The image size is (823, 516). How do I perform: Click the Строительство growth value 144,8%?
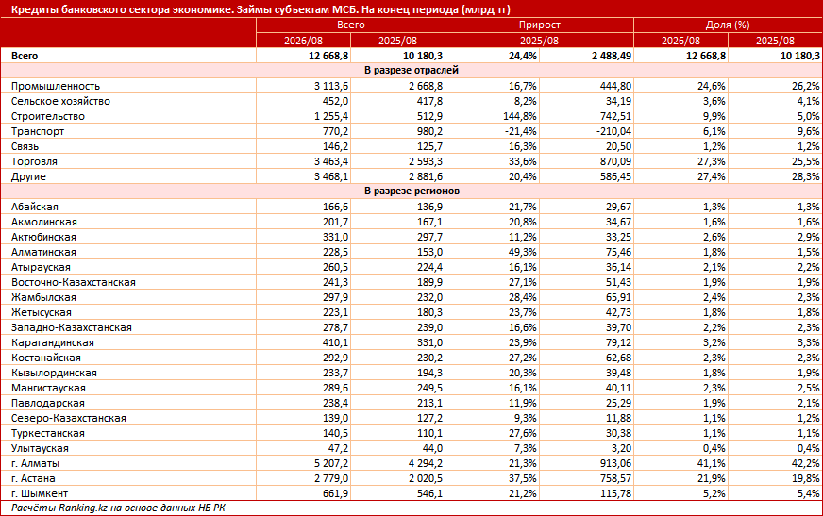point(520,116)
